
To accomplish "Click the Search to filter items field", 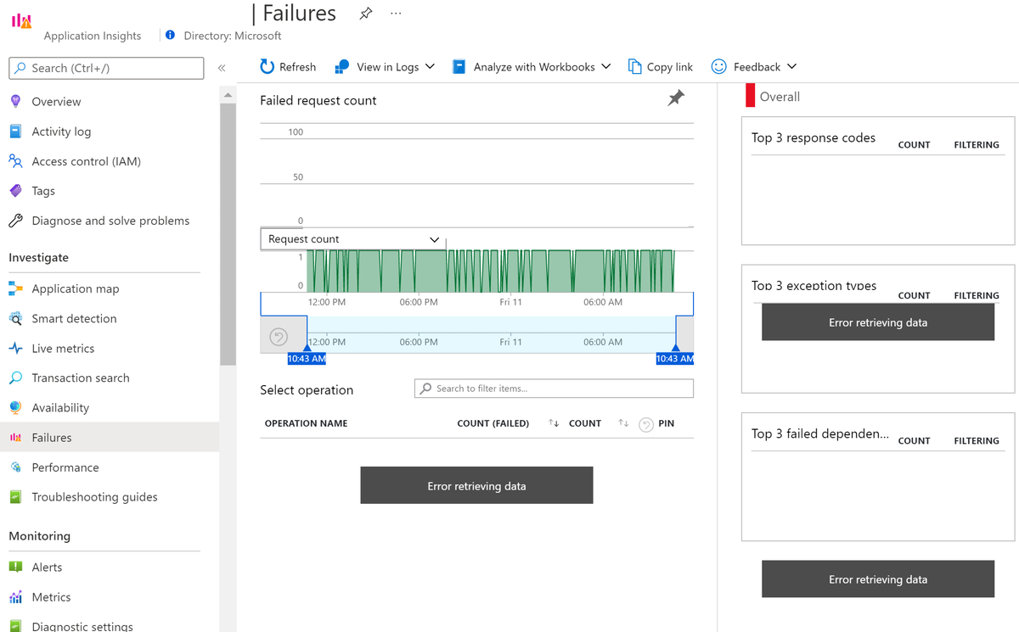I will tap(554, 389).
